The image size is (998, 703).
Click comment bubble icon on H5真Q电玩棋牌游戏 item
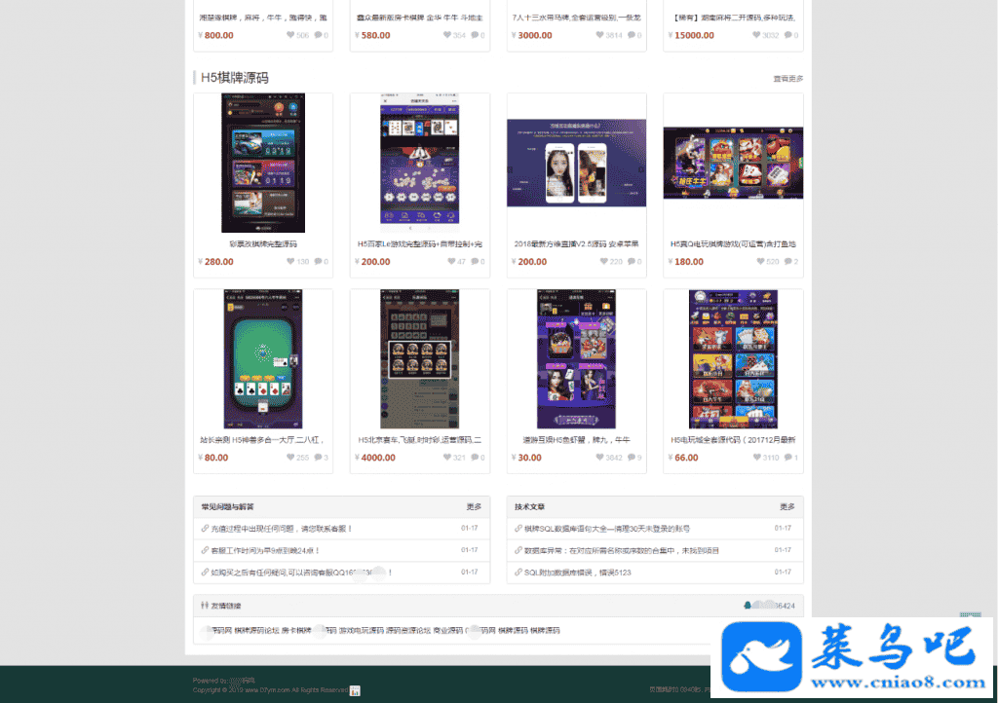coord(787,262)
